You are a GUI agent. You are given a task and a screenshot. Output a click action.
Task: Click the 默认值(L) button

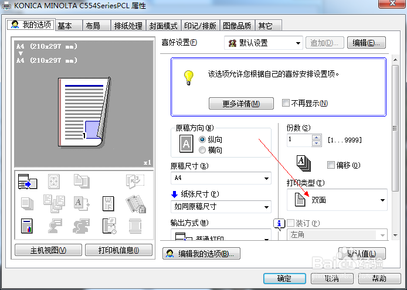point(362,254)
